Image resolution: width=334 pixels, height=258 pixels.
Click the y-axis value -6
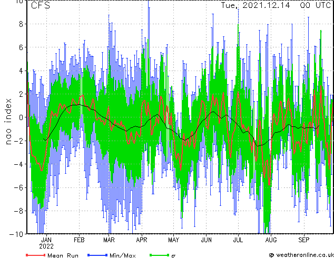pyautogui.click(x=18, y=187)
